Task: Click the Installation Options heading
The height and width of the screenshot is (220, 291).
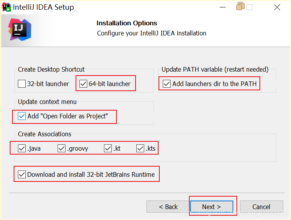Action: [127, 23]
